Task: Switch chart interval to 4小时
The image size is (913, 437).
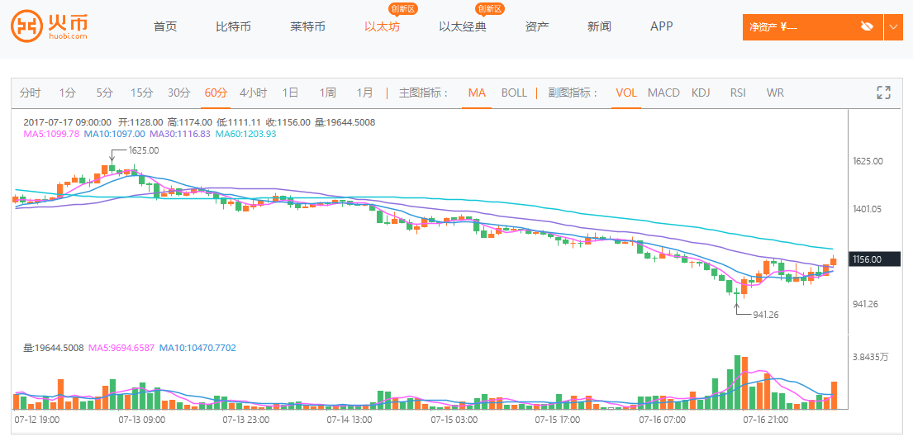Action: [253, 93]
